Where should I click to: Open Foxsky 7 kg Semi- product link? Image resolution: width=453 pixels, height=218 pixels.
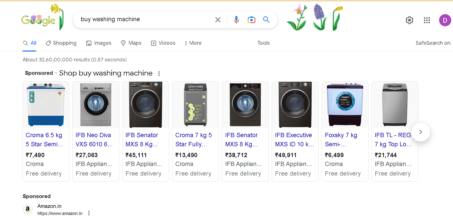341,140
